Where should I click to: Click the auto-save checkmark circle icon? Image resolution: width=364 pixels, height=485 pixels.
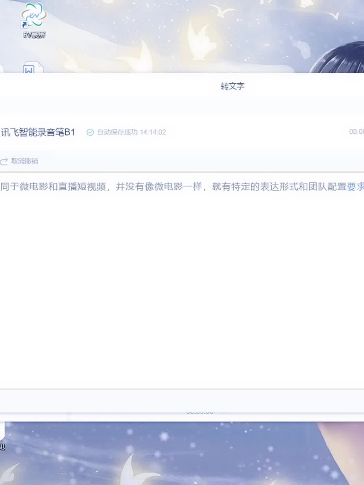coord(90,132)
